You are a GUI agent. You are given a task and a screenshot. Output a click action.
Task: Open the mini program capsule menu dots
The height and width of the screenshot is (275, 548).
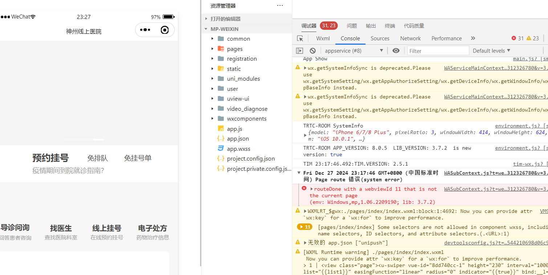[x=145, y=30]
